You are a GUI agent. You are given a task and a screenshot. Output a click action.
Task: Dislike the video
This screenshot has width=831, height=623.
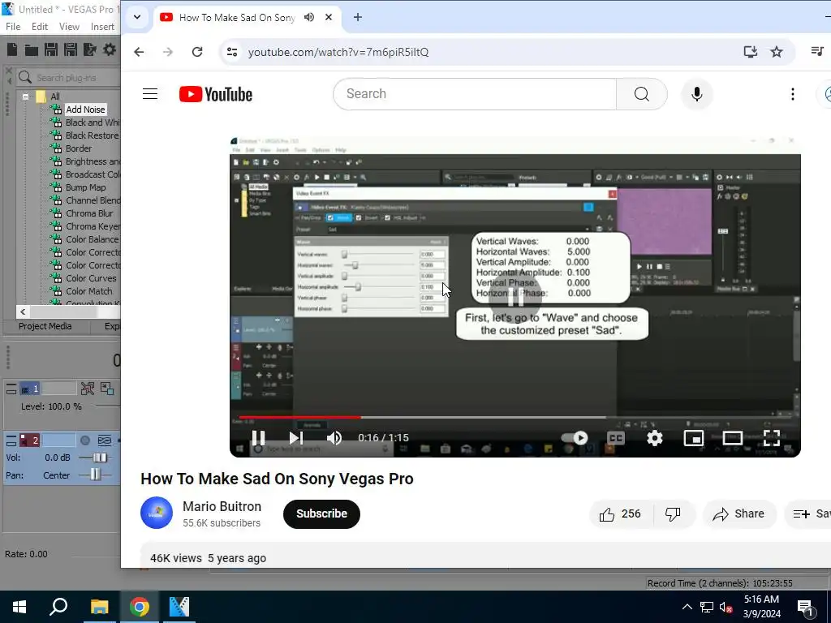(x=673, y=513)
